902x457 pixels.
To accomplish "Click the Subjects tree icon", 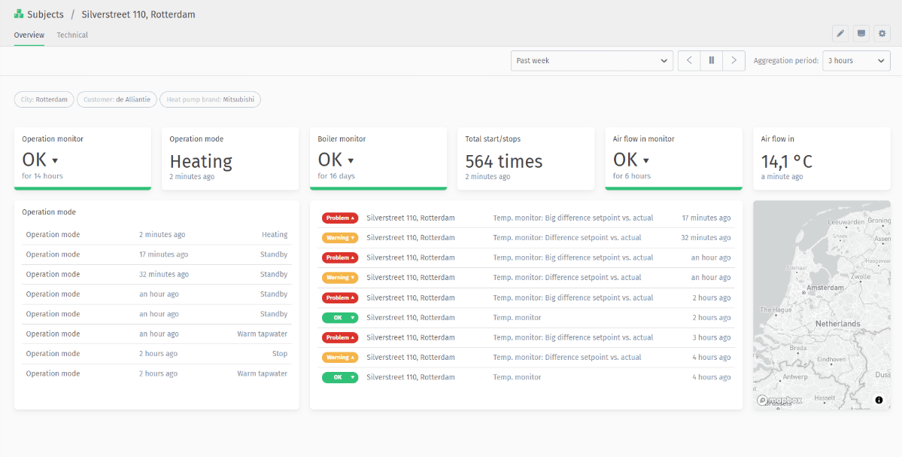I will click(19, 14).
